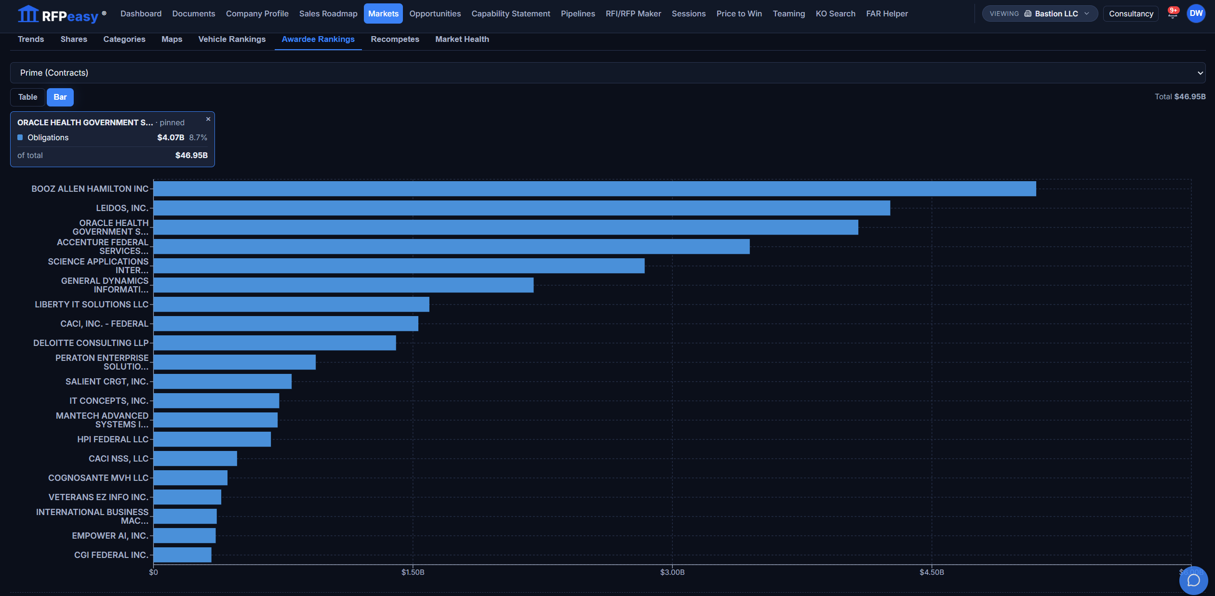
Task: Open KO Search
Action: [x=835, y=13]
